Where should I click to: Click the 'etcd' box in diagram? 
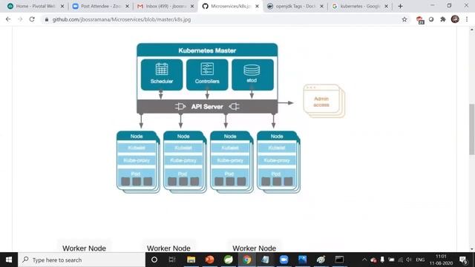pos(252,74)
